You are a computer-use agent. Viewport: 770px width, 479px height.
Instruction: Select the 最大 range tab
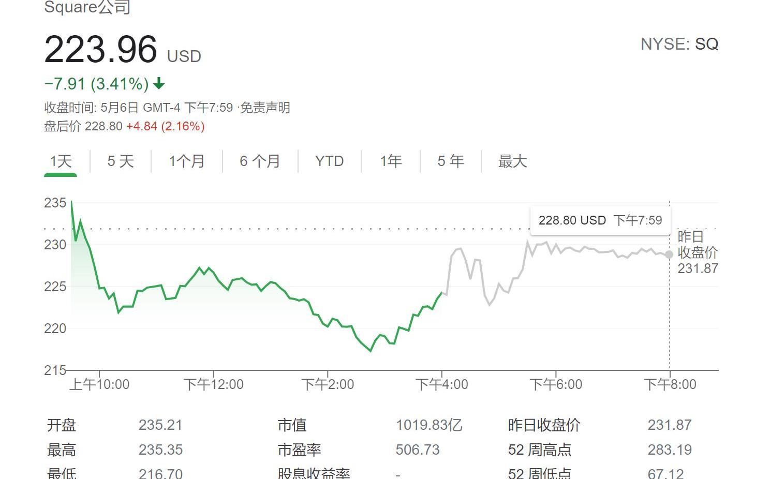512,161
